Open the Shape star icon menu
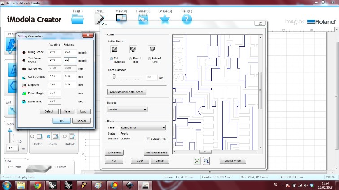The width and height of the screenshot is (339, 190). [x=165, y=19]
